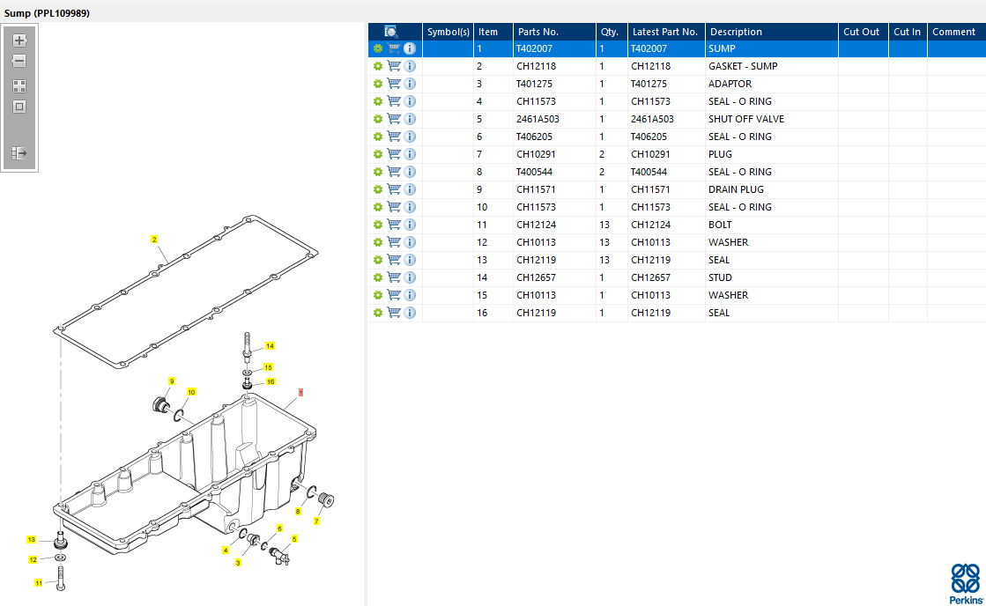
Task: Show info for item 8 T400544
Action: [x=410, y=172]
